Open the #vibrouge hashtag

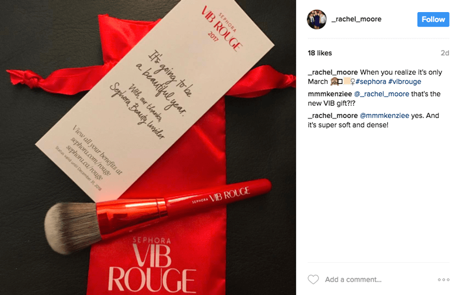(x=405, y=82)
